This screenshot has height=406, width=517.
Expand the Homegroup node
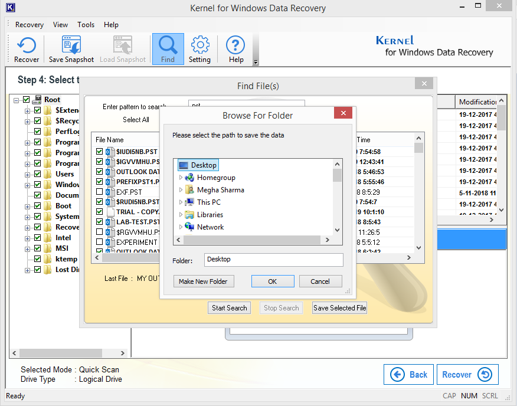point(181,178)
